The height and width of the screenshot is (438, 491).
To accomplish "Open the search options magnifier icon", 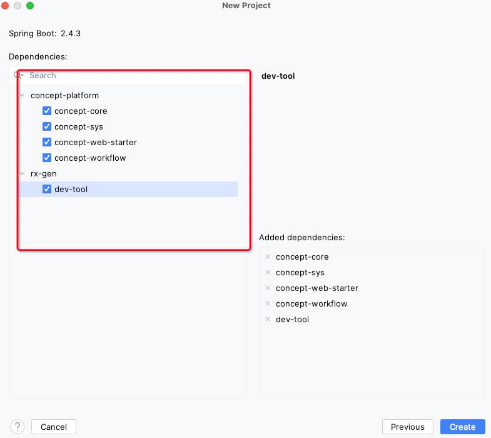I will [x=18, y=75].
